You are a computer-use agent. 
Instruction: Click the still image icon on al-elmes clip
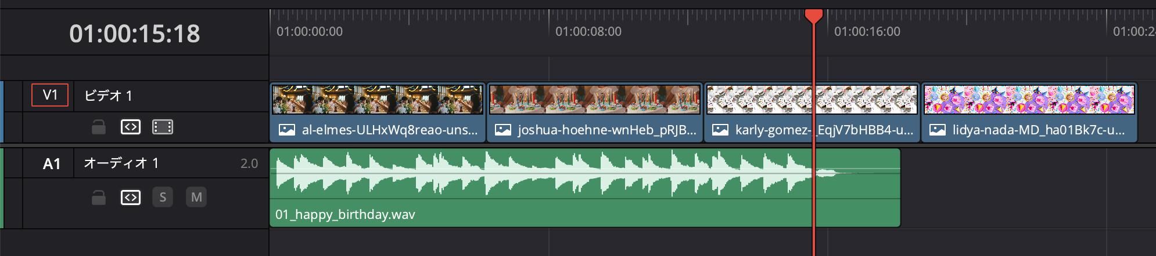(x=287, y=130)
